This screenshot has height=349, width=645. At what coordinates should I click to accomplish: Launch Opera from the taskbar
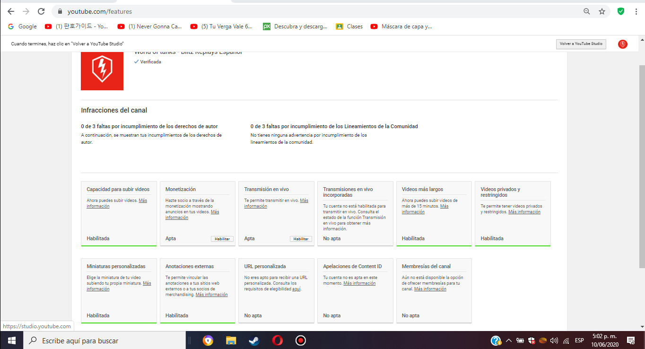click(x=278, y=340)
